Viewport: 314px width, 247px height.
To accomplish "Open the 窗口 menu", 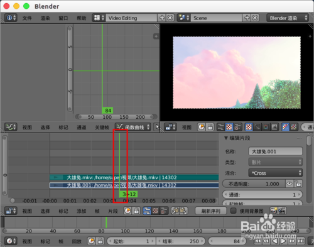I will pos(63,18).
